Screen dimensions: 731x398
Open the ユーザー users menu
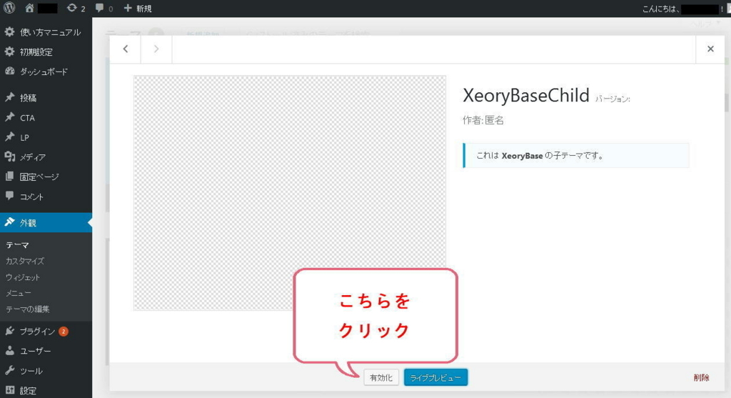46,351
